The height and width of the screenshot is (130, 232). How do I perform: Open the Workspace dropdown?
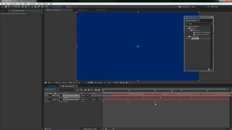point(199,7)
